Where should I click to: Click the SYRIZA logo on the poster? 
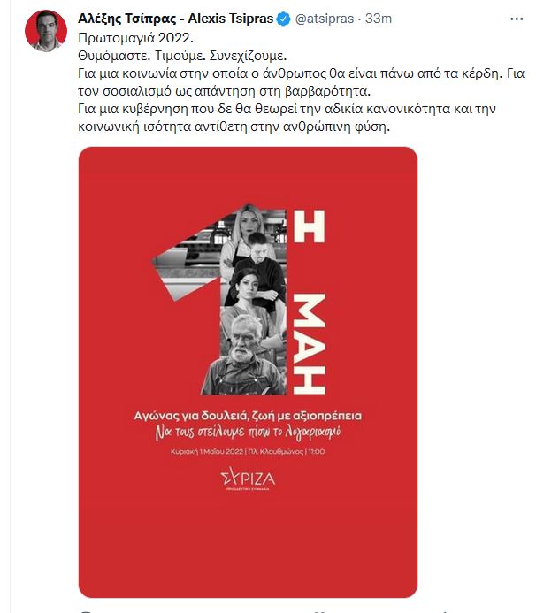pos(248,479)
